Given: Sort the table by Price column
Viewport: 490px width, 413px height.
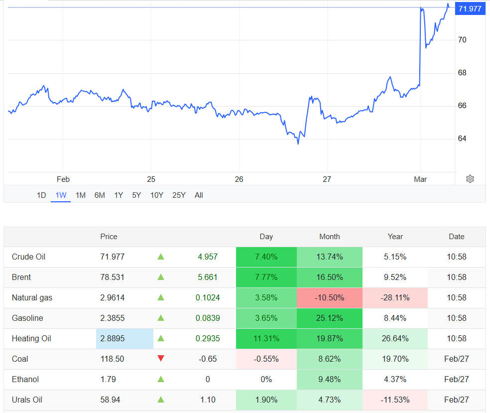Looking at the screenshot, I should click(109, 237).
